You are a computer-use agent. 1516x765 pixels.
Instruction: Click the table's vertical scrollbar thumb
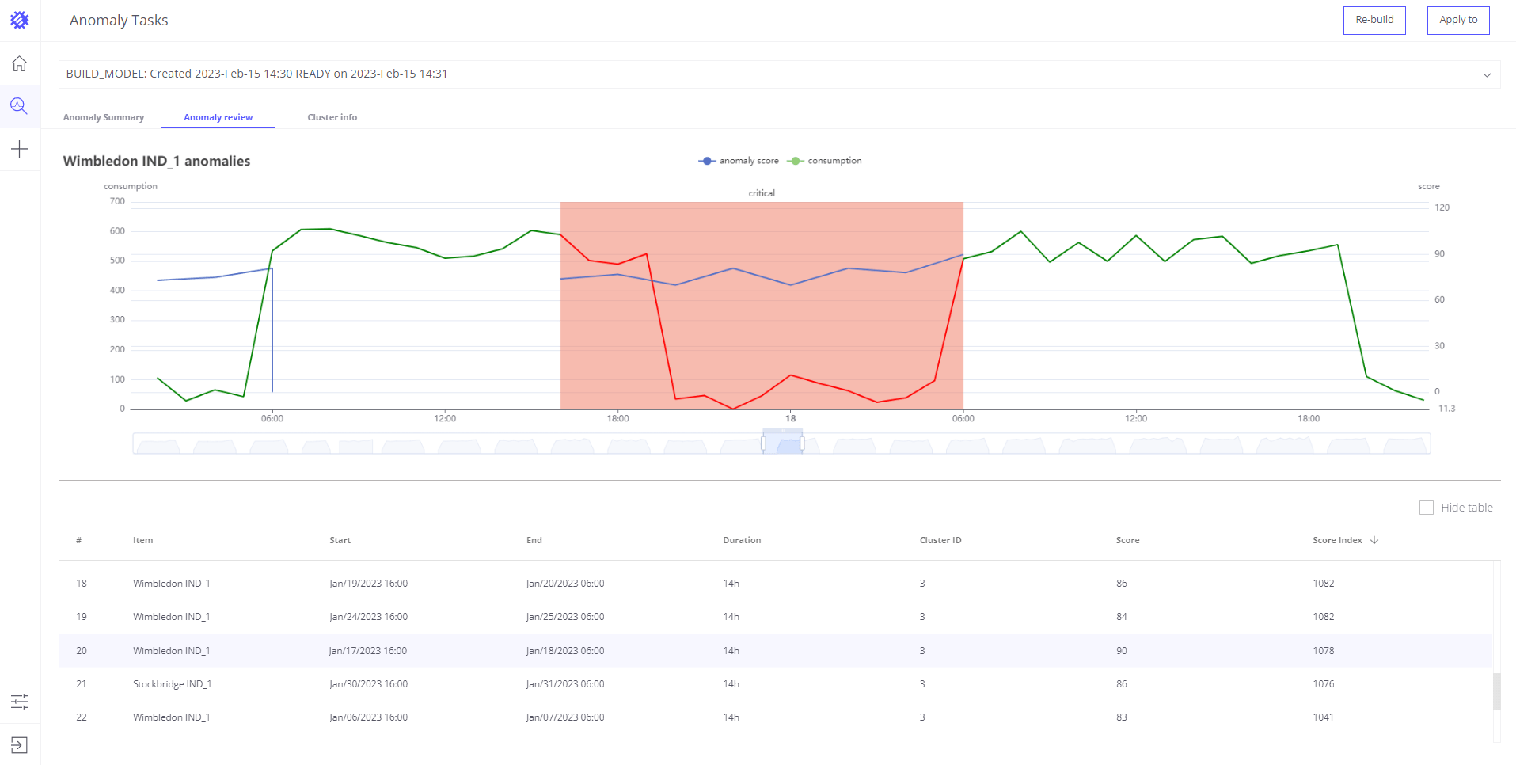point(1496,691)
